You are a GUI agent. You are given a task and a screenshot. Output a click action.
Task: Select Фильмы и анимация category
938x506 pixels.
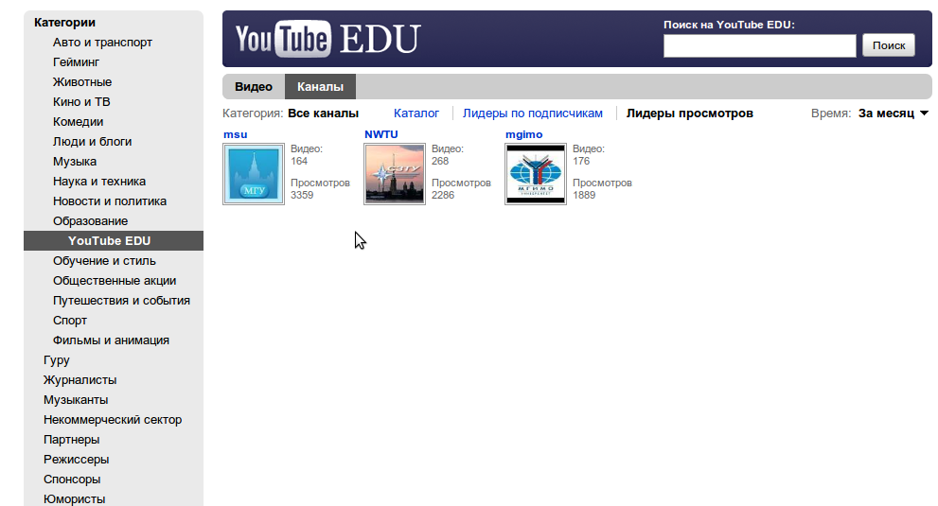(x=111, y=340)
